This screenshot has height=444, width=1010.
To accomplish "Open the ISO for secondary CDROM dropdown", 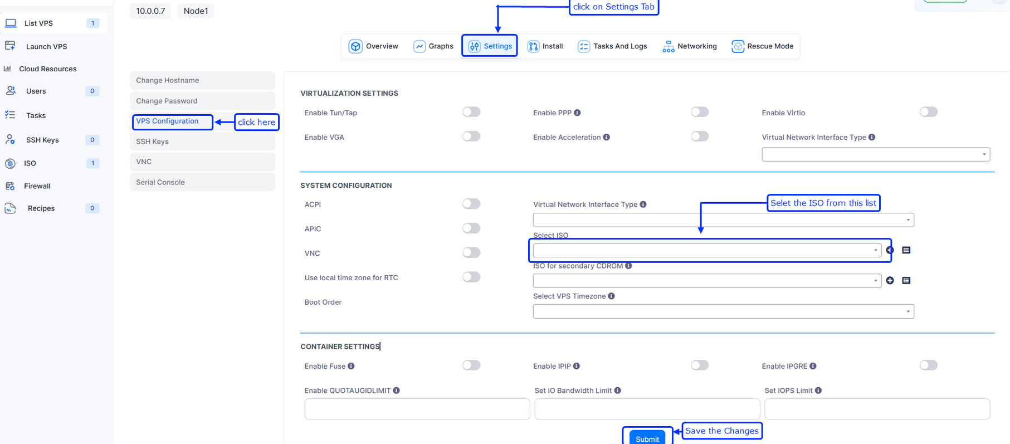I will pyautogui.click(x=706, y=281).
